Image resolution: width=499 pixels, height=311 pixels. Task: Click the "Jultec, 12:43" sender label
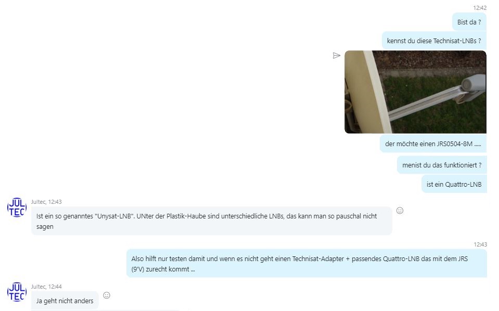[x=46, y=202]
